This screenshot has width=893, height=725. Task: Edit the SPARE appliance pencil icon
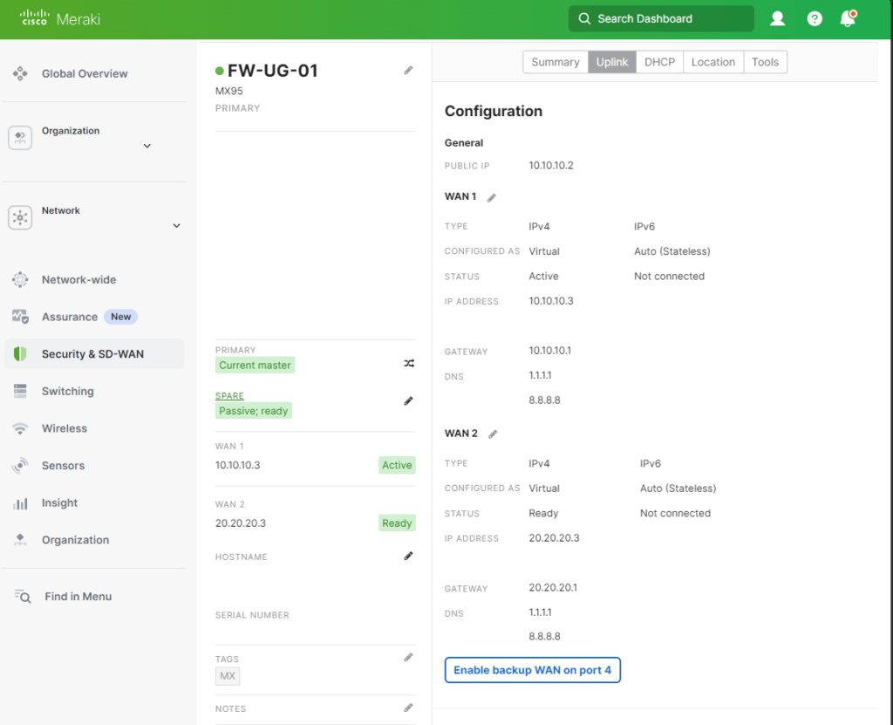[x=408, y=400]
